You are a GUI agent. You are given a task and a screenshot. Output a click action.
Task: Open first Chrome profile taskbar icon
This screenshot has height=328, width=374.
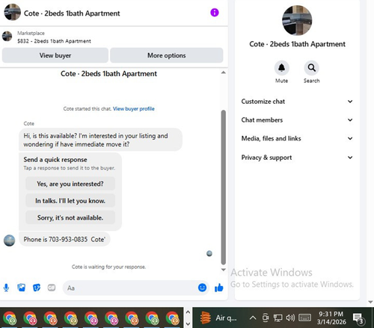(x=10, y=318)
